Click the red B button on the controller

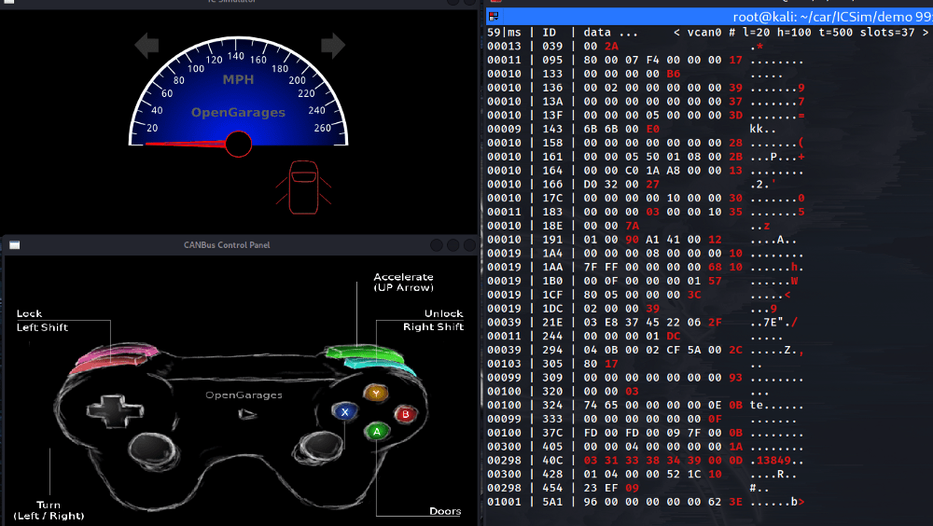click(x=405, y=414)
